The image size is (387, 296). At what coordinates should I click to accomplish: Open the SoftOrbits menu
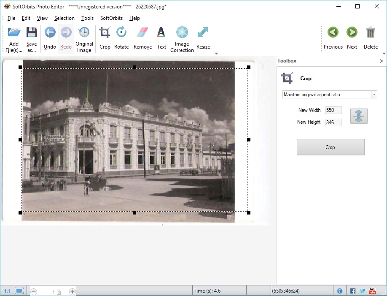(x=111, y=18)
